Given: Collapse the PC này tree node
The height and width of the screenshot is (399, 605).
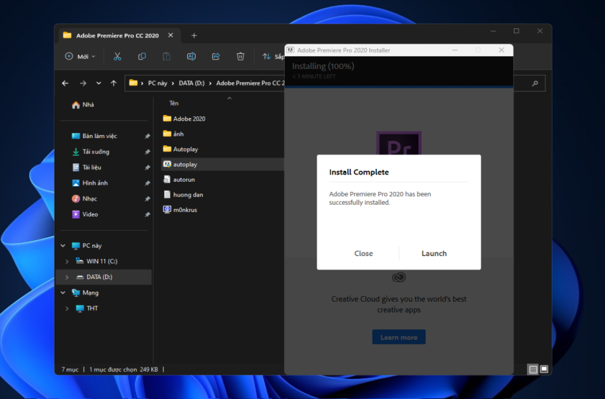Looking at the screenshot, I should 63,246.
